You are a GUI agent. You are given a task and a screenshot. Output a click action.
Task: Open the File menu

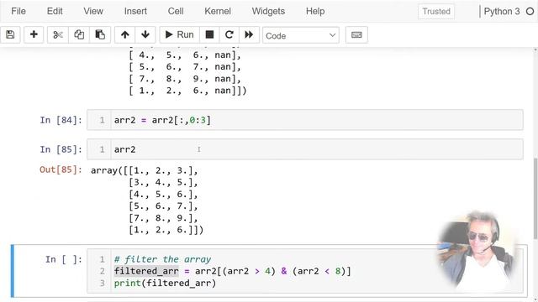click(18, 11)
